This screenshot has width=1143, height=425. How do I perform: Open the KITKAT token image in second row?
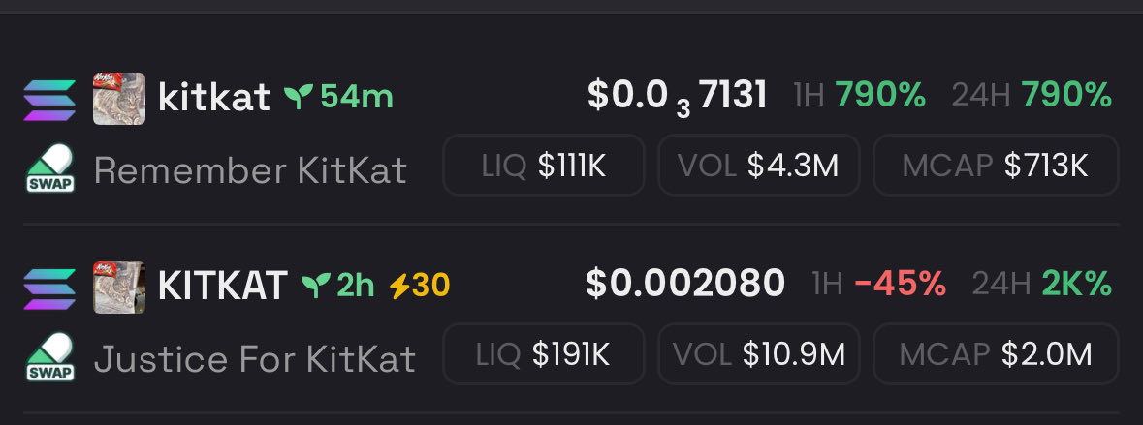pyautogui.click(x=119, y=287)
